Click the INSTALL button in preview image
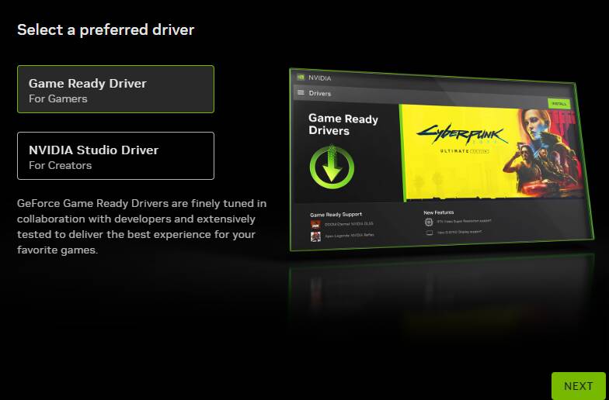The image size is (609, 400). (x=559, y=104)
